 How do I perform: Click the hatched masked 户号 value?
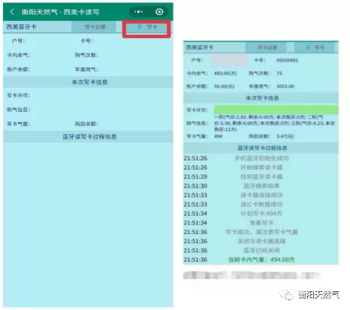pyautogui.click(x=229, y=60)
